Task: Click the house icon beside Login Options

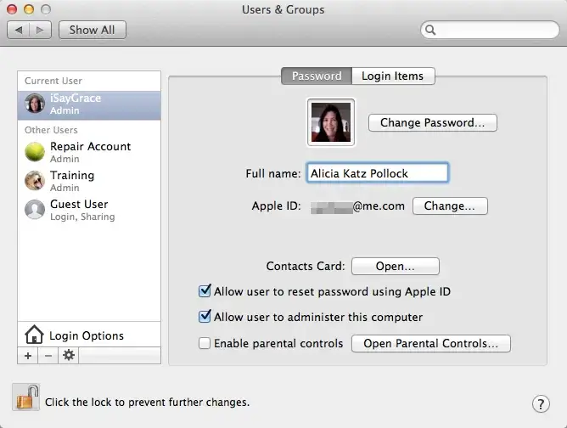Action: [x=34, y=335]
